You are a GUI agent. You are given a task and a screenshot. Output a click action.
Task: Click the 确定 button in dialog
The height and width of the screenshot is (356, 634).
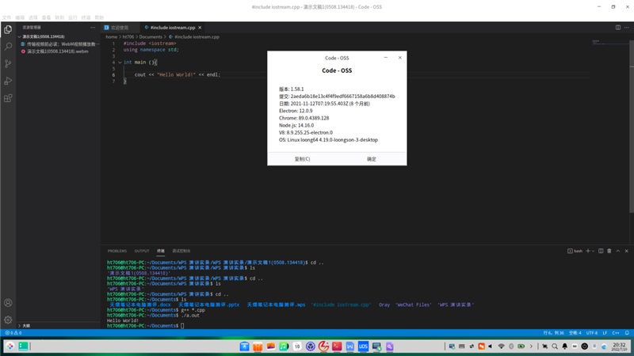click(x=372, y=159)
